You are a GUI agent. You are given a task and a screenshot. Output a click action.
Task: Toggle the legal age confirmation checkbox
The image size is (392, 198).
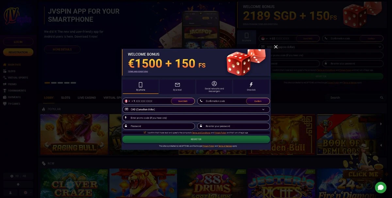[x=145, y=133]
